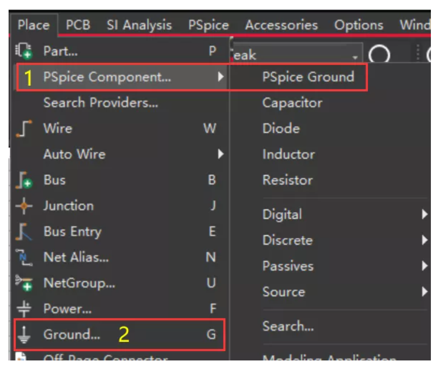Open the SI Analysis menu

click(x=139, y=25)
